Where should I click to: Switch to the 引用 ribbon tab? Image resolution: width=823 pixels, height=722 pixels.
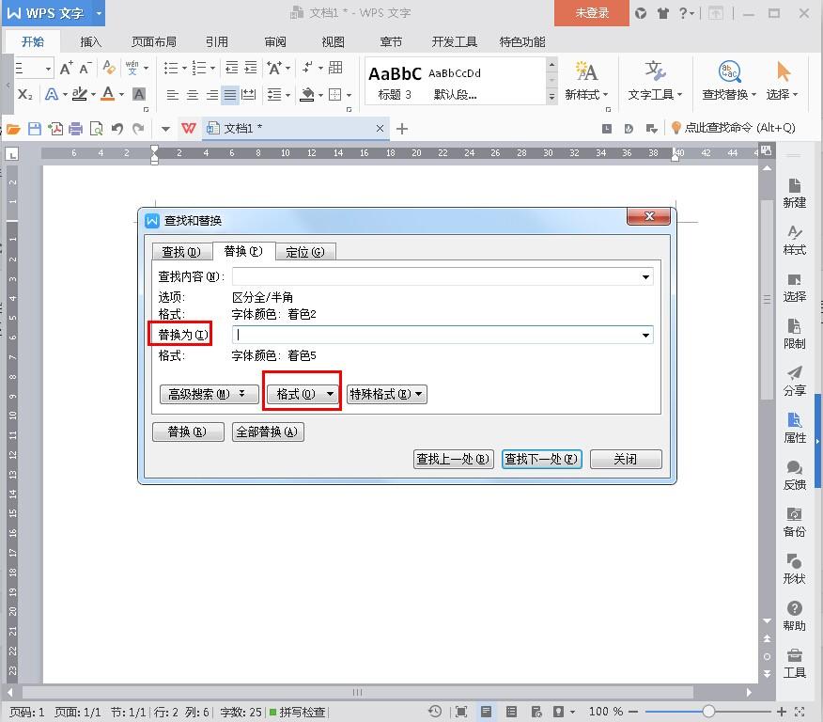[217, 42]
